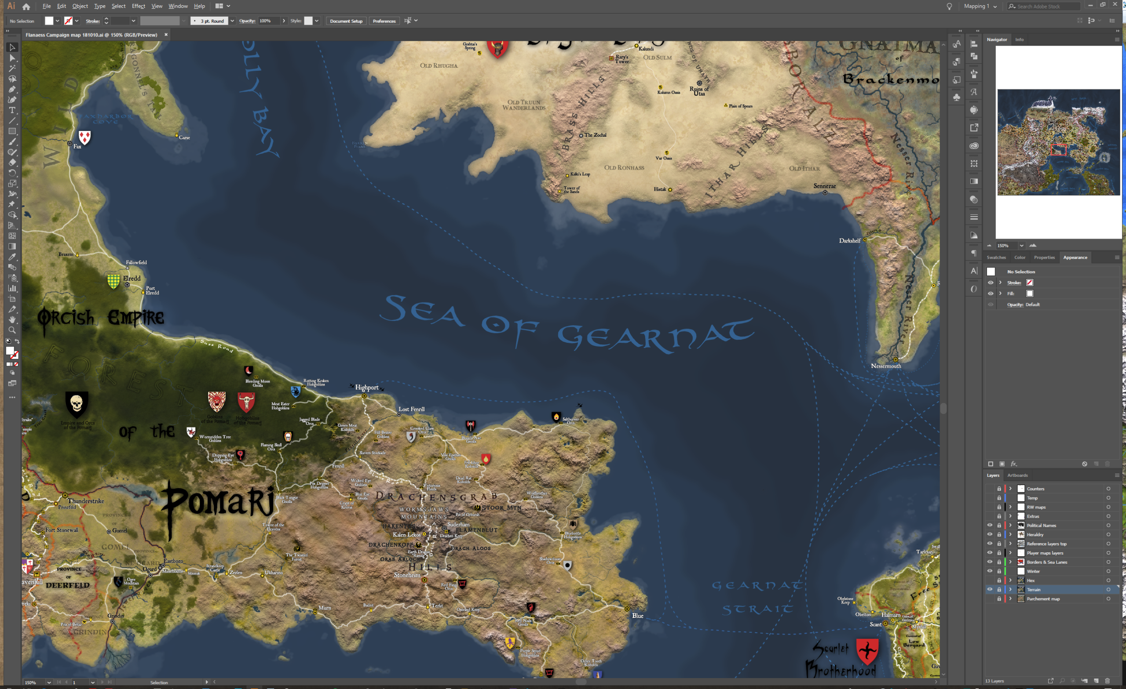Viewport: 1126px width, 689px height.
Task: Select the Gradient tool
Action: tap(12, 247)
